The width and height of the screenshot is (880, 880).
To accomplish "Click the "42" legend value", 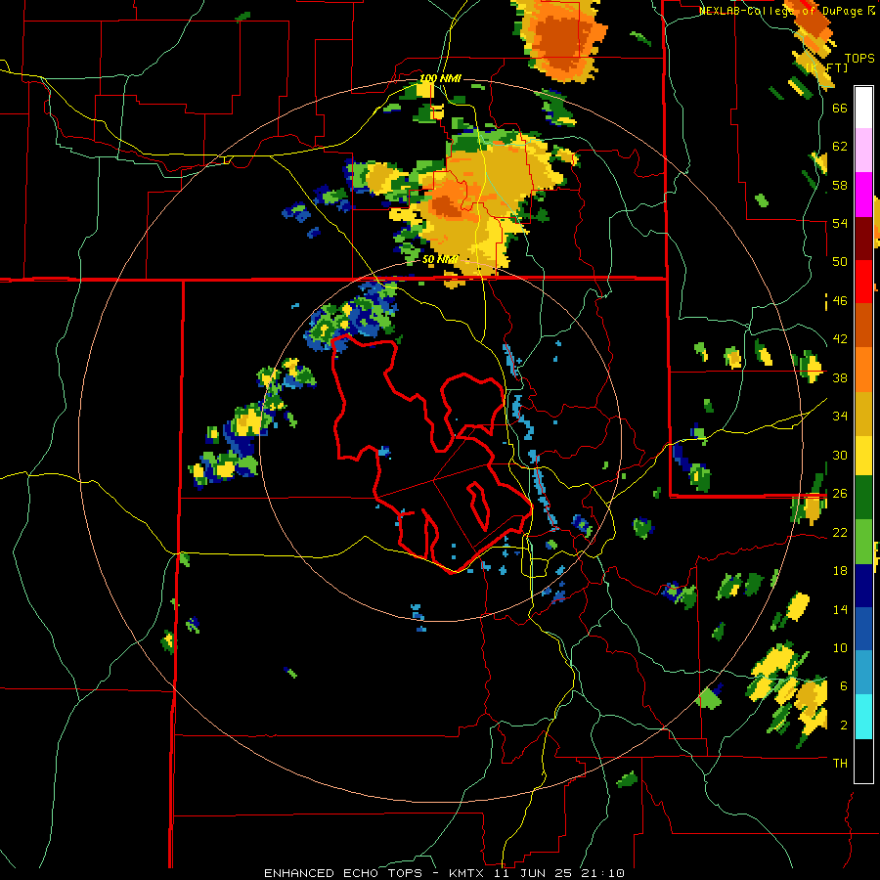I will point(840,339).
